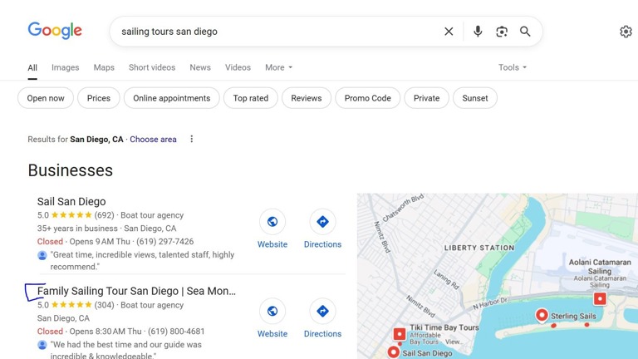Open the Sail San Diego business listing title
Image resolution: width=638 pixels, height=359 pixels.
tap(71, 201)
